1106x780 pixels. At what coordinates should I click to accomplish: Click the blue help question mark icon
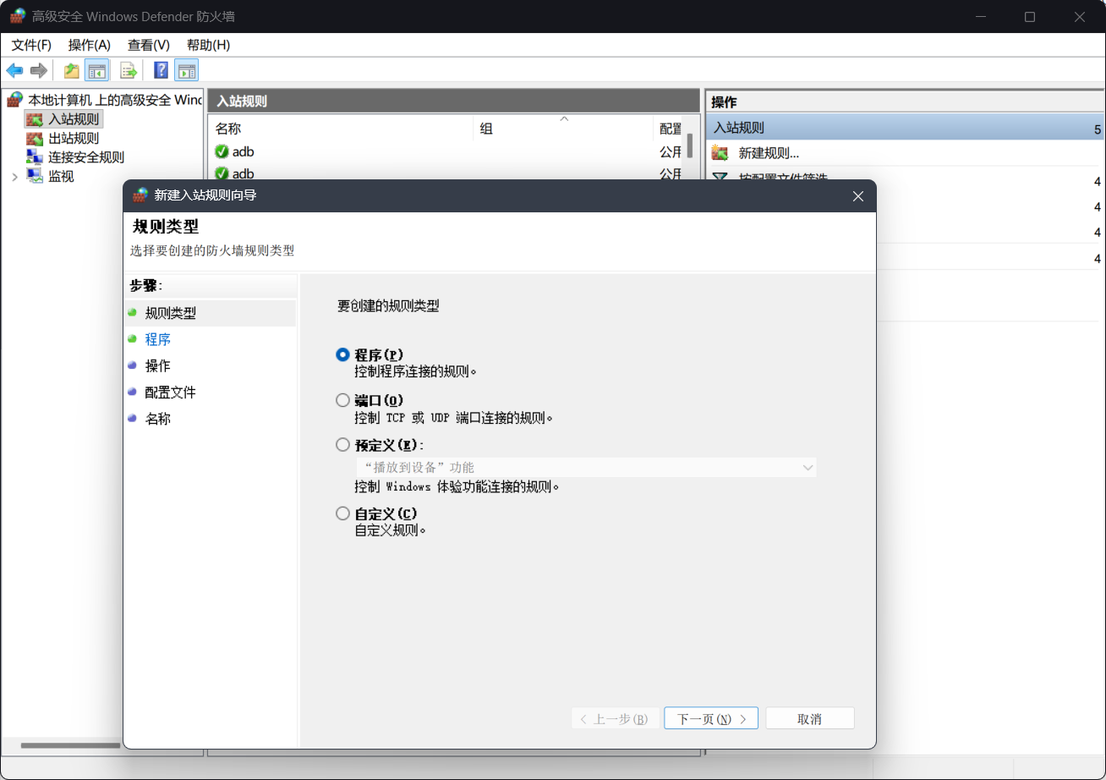coord(161,70)
